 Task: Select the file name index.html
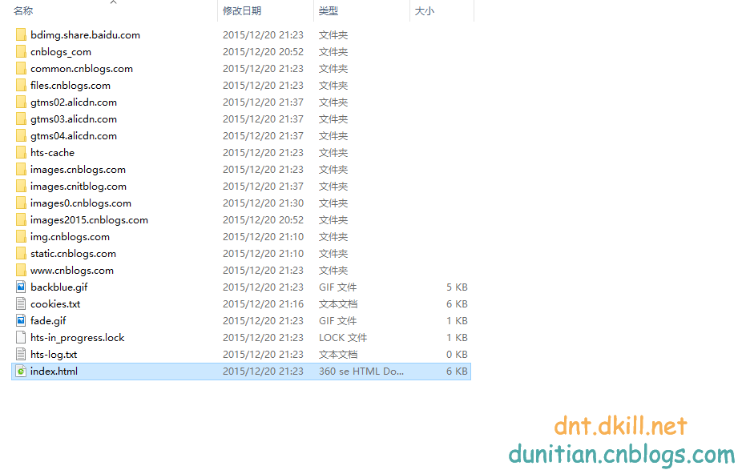click(x=54, y=371)
